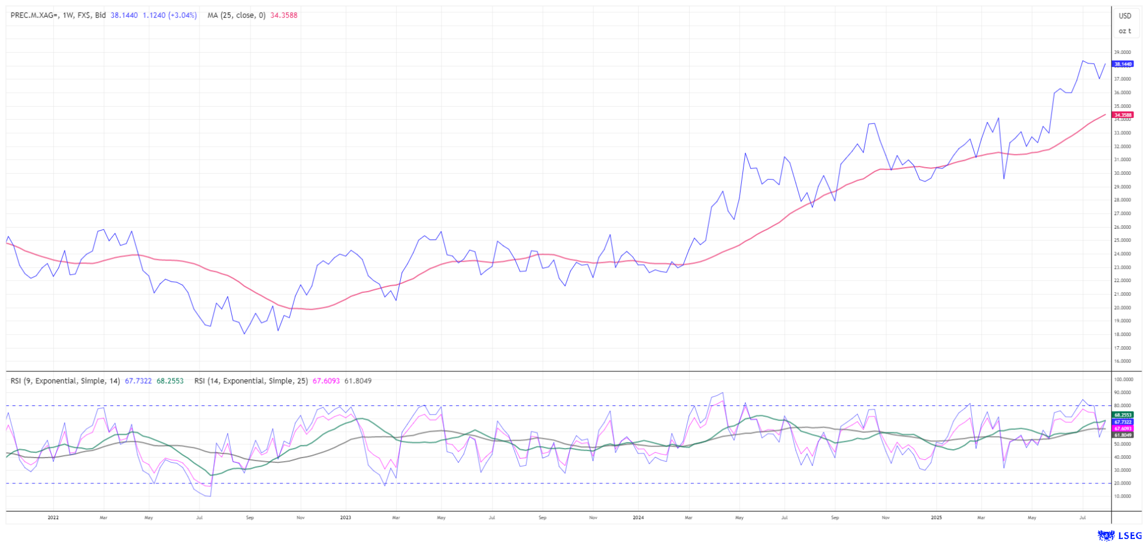This screenshot has height=542, width=1148.
Task: Click the USD currency label
Action: [1125, 16]
